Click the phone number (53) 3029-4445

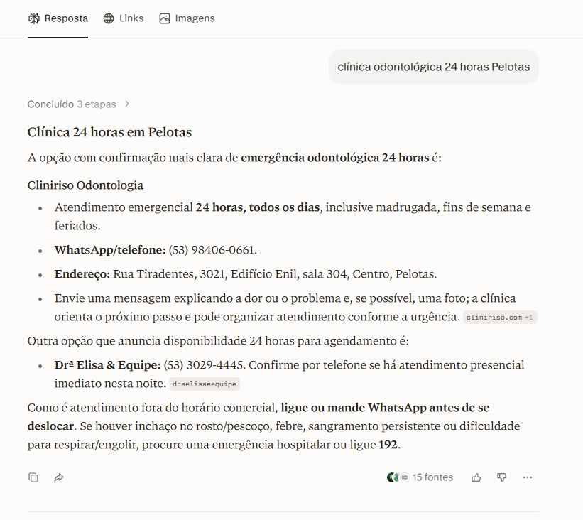204,365
